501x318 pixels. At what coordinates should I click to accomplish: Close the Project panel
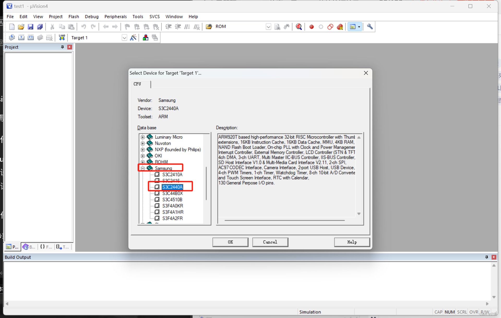point(69,47)
